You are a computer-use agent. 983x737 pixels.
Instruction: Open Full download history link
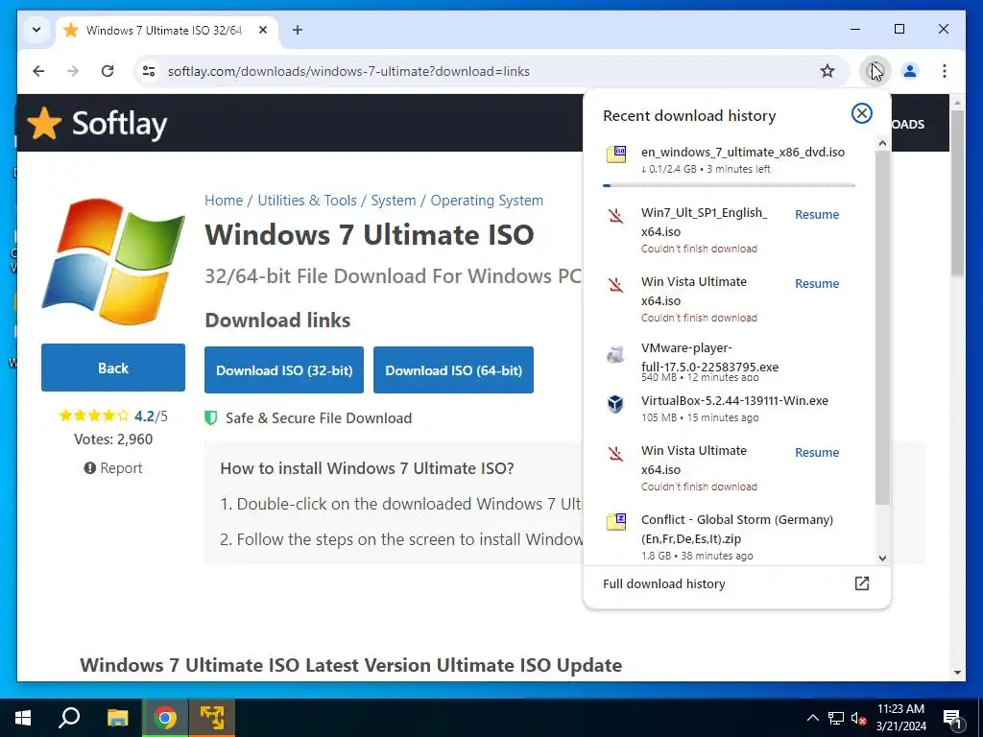664,584
